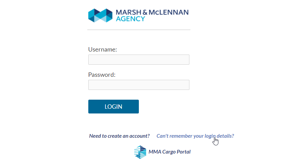The width and height of the screenshot is (305, 166).
Task: Click the AGENCY word in the logo
Action: (130, 19)
